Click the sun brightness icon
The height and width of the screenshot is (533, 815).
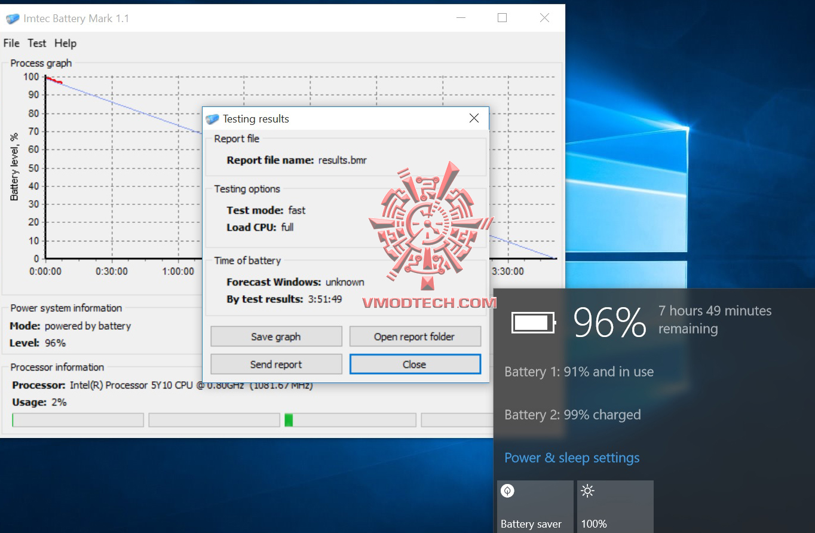[587, 491]
